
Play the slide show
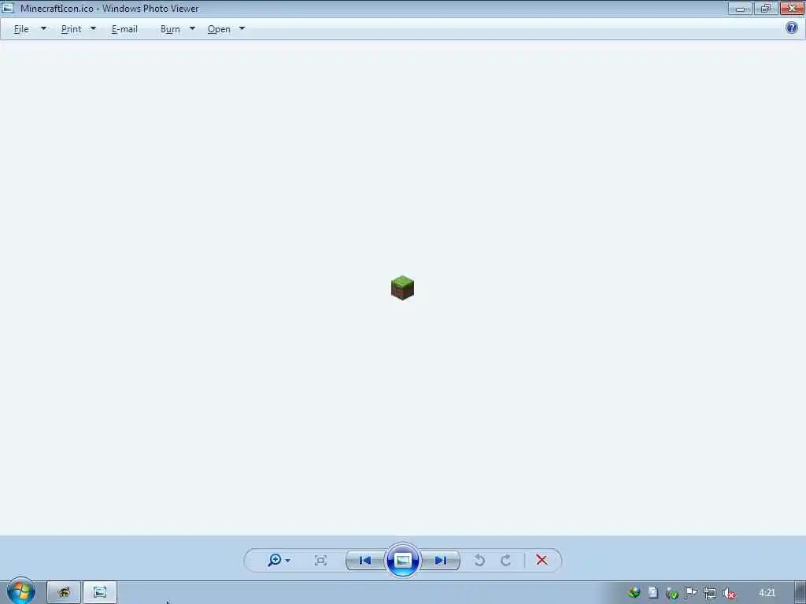point(402,560)
